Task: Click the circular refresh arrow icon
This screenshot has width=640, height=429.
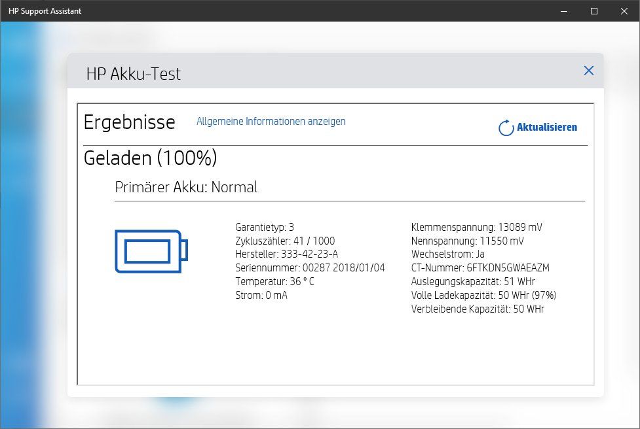Action: (x=506, y=128)
